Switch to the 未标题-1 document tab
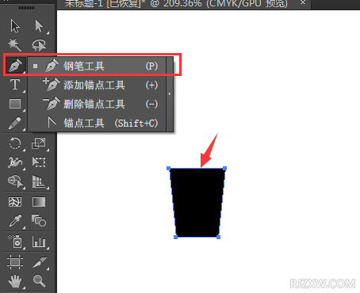The image size is (360, 293). (x=176, y=4)
